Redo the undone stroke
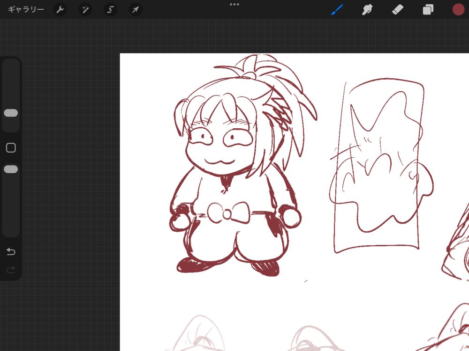Screen dimensions: 469x351 [11, 270]
